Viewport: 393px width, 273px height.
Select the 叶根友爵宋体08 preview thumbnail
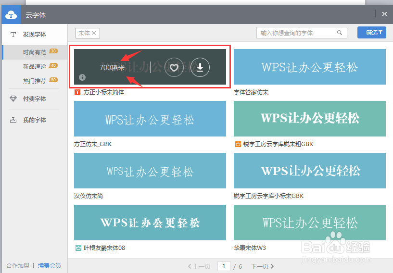[150, 223]
